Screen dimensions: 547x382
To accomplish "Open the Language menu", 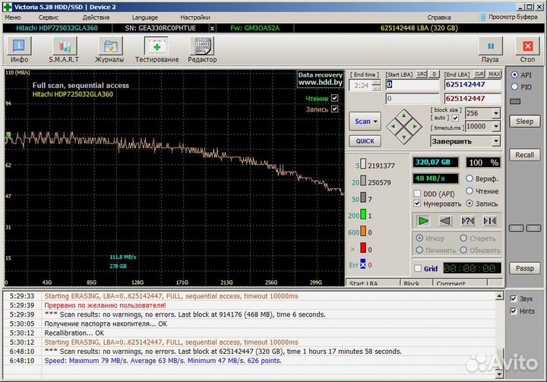I will click(145, 17).
